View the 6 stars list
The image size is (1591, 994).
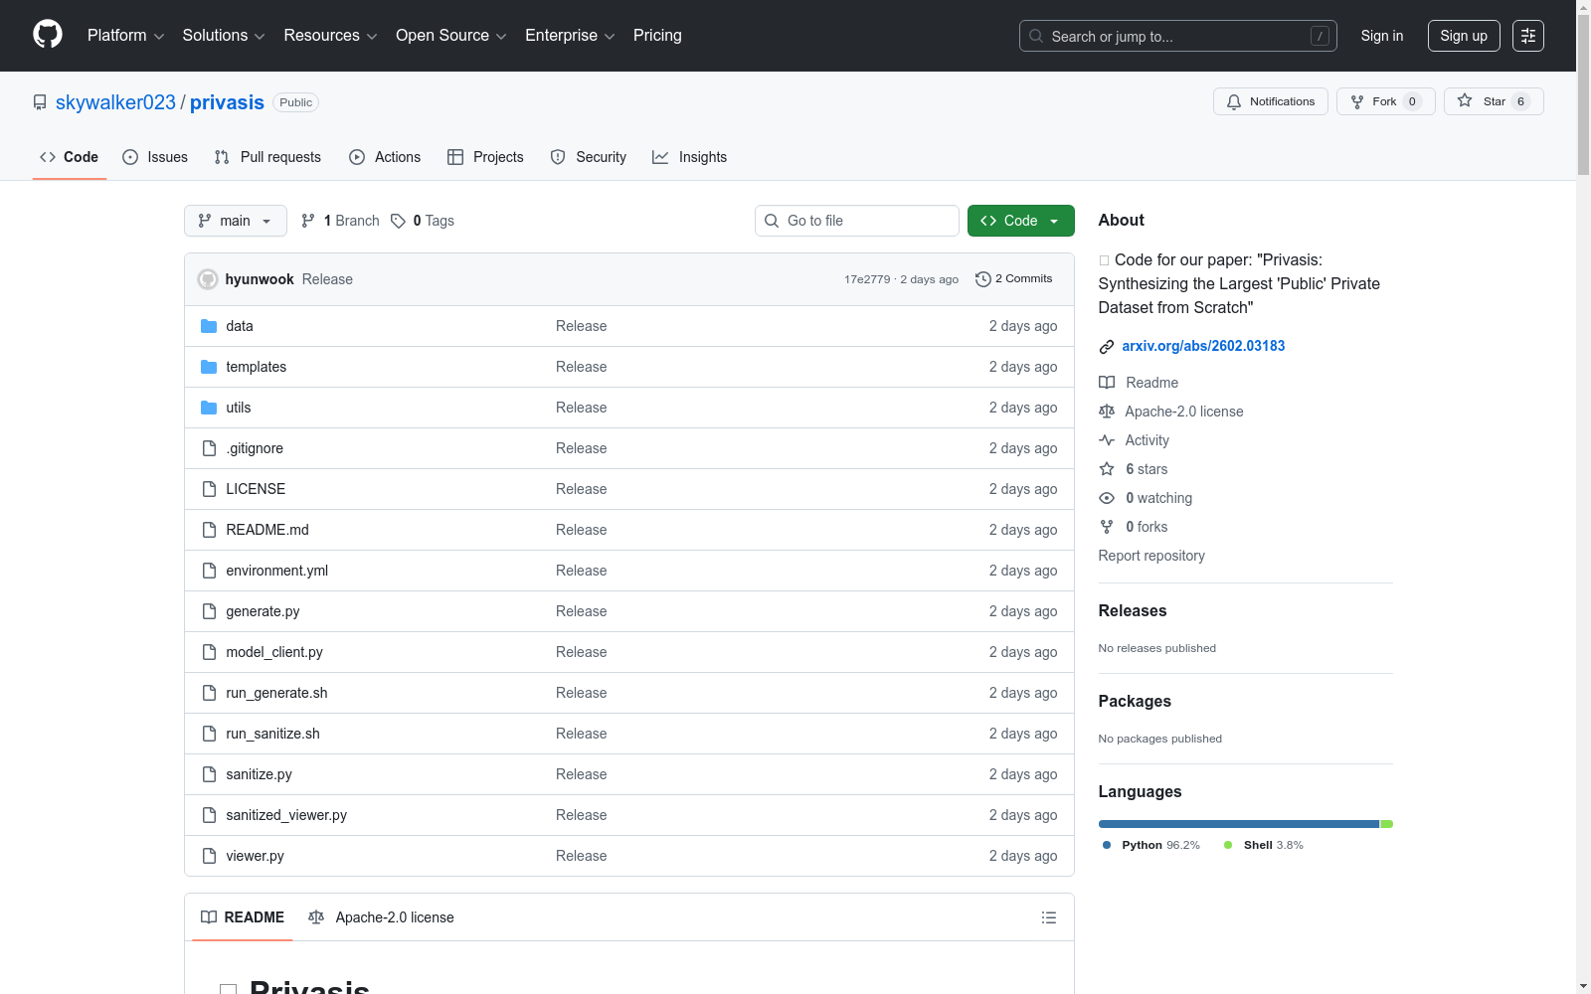tap(1134, 469)
